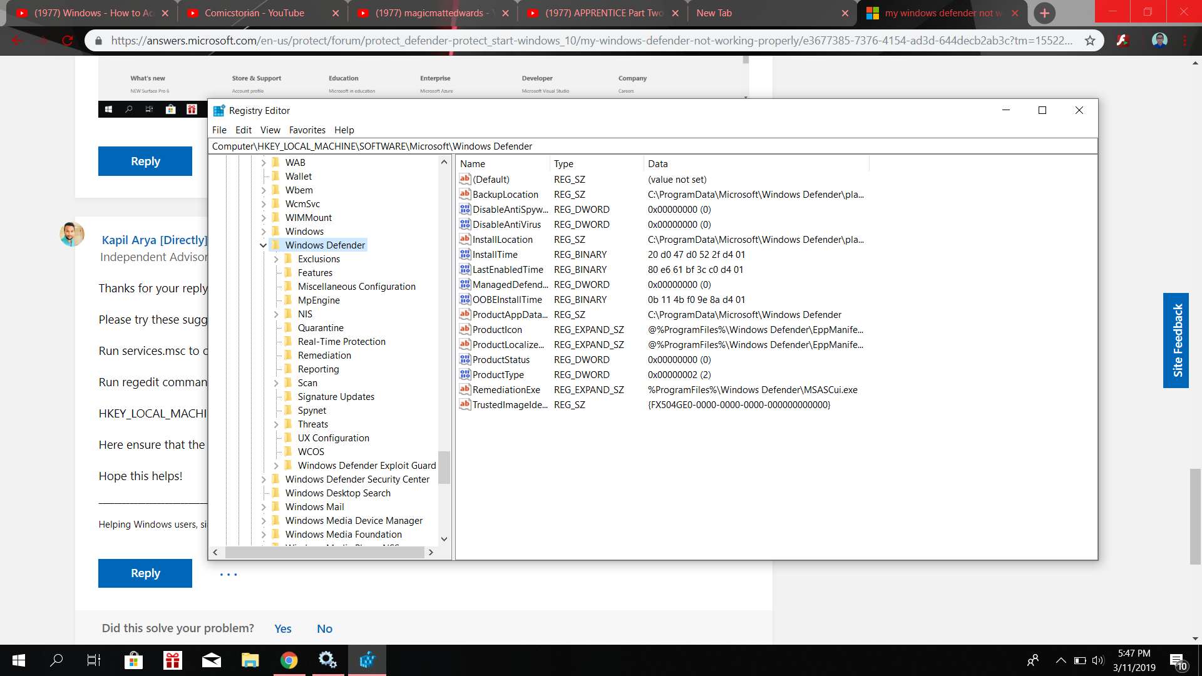Open the Edit menu in Registry Editor
Viewport: 1202px width, 676px height.
click(x=243, y=130)
